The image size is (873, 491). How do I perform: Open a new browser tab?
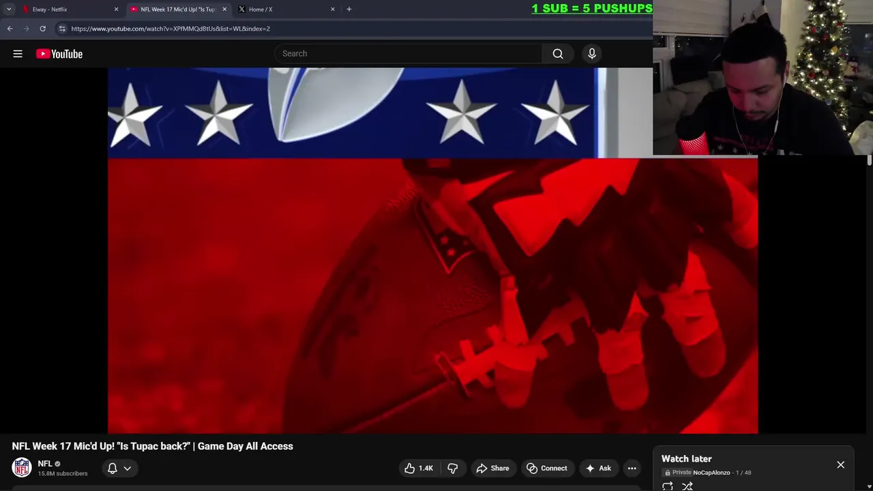(x=349, y=10)
